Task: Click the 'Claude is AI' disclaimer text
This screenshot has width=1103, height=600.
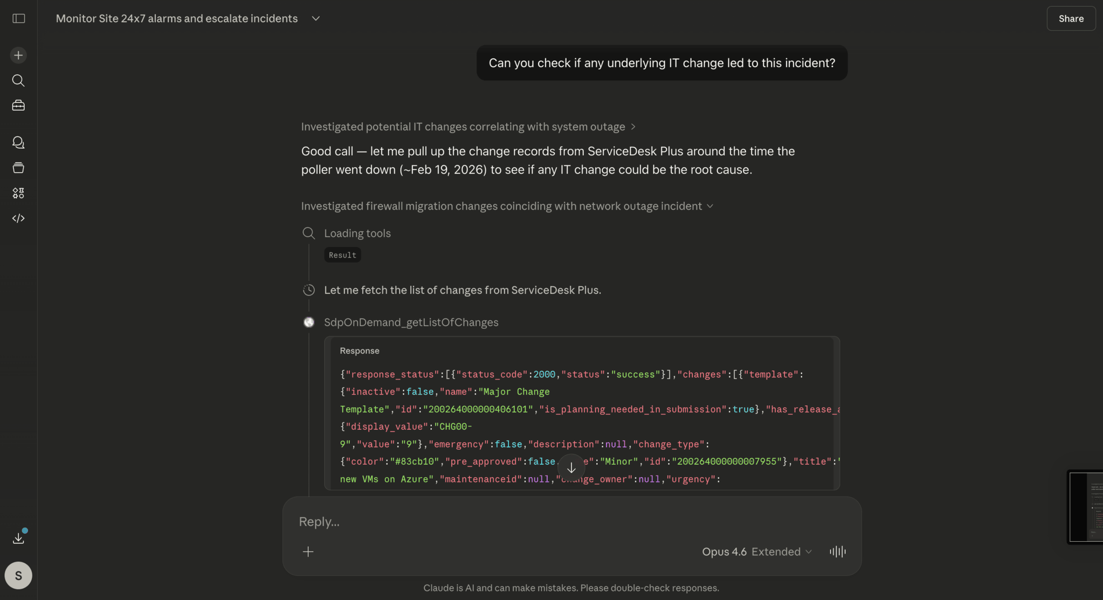Action: 571,588
